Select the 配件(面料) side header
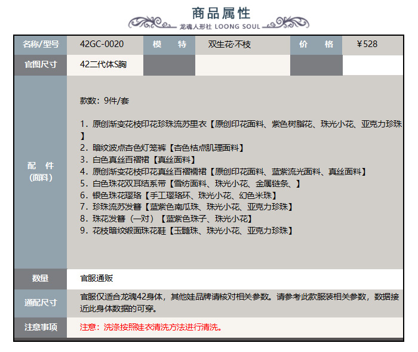Viewport: 418px width, 352px height. tap(41, 172)
